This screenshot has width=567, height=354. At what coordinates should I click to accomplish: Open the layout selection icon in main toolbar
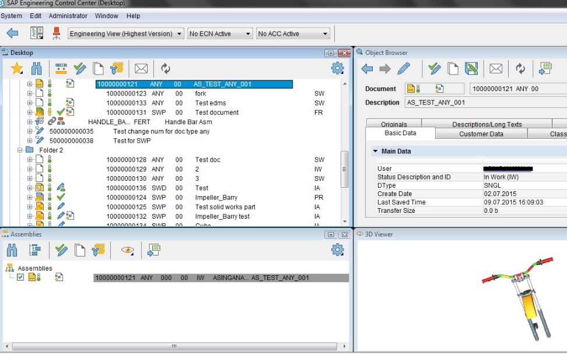point(37,33)
